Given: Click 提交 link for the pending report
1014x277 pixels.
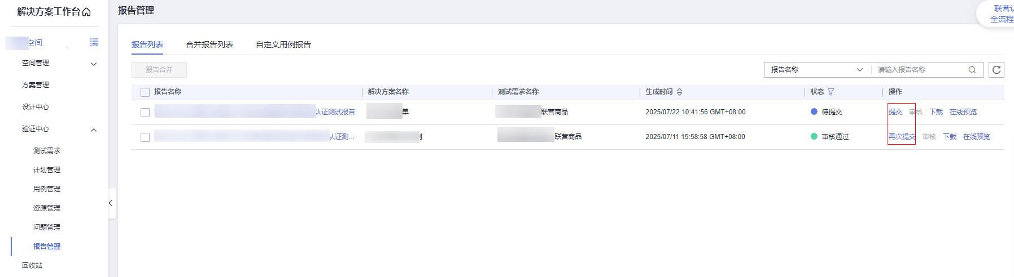Looking at the screenshot, I should click(895, 112).
